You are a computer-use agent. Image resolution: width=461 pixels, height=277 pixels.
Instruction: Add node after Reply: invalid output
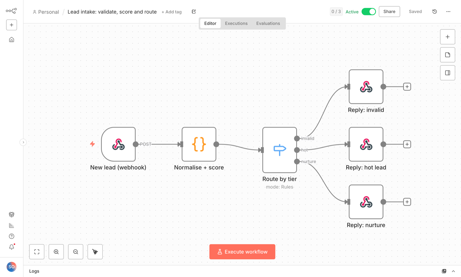point(407,86)
